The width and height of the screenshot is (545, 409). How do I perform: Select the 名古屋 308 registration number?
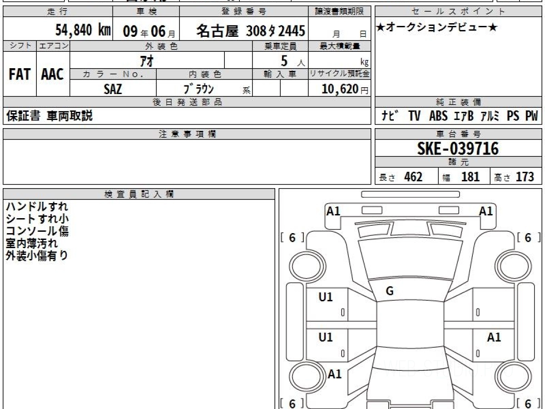(251, 31)
